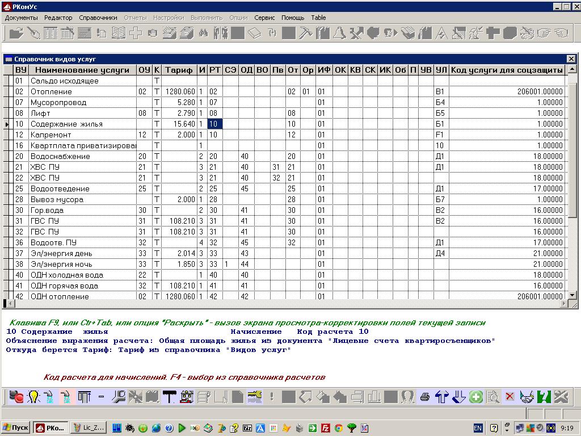Image resolution: width=581 pixels, height=436 pixels.
Task: Click the binoculars search icon in top toolbar
Action: 203,33
